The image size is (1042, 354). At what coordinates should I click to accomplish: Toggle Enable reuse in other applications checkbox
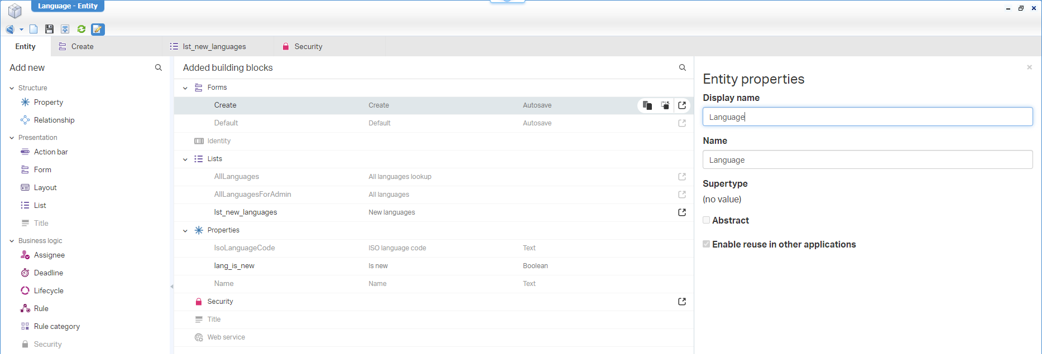pos(707,244)
